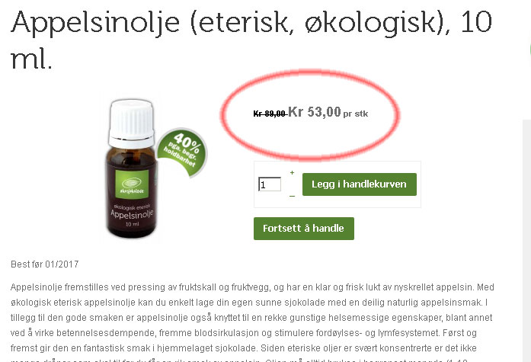Click the quantity input field
This screenshot has height=362, width=531.
pyautogui.click(x=270, y=184)
